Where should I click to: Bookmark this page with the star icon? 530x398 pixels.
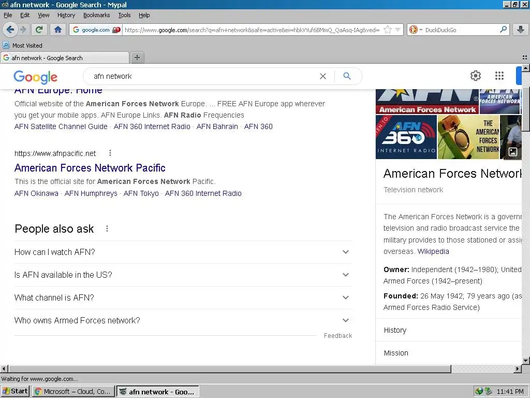388,30
